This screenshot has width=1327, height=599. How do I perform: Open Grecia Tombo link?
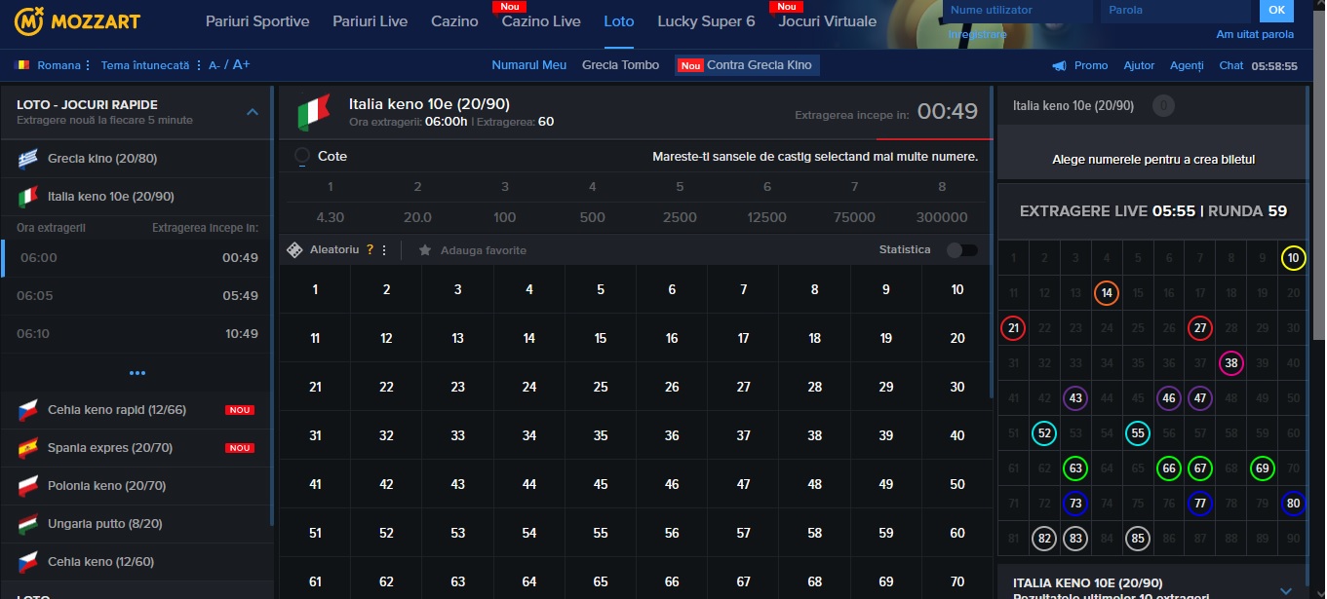pyautogui.click(x=620, y=65)
